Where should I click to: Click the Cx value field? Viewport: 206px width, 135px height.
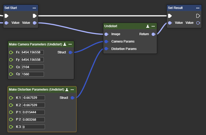click(x=32, y=67)
